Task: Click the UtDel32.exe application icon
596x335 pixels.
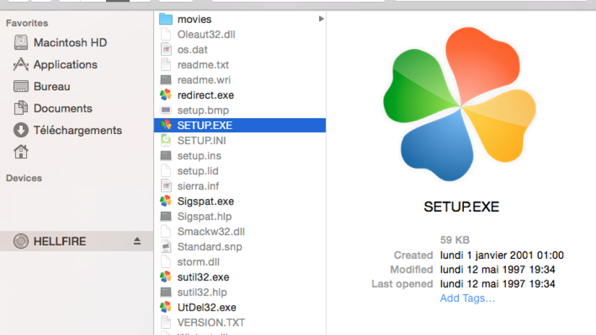Action: 166,307
